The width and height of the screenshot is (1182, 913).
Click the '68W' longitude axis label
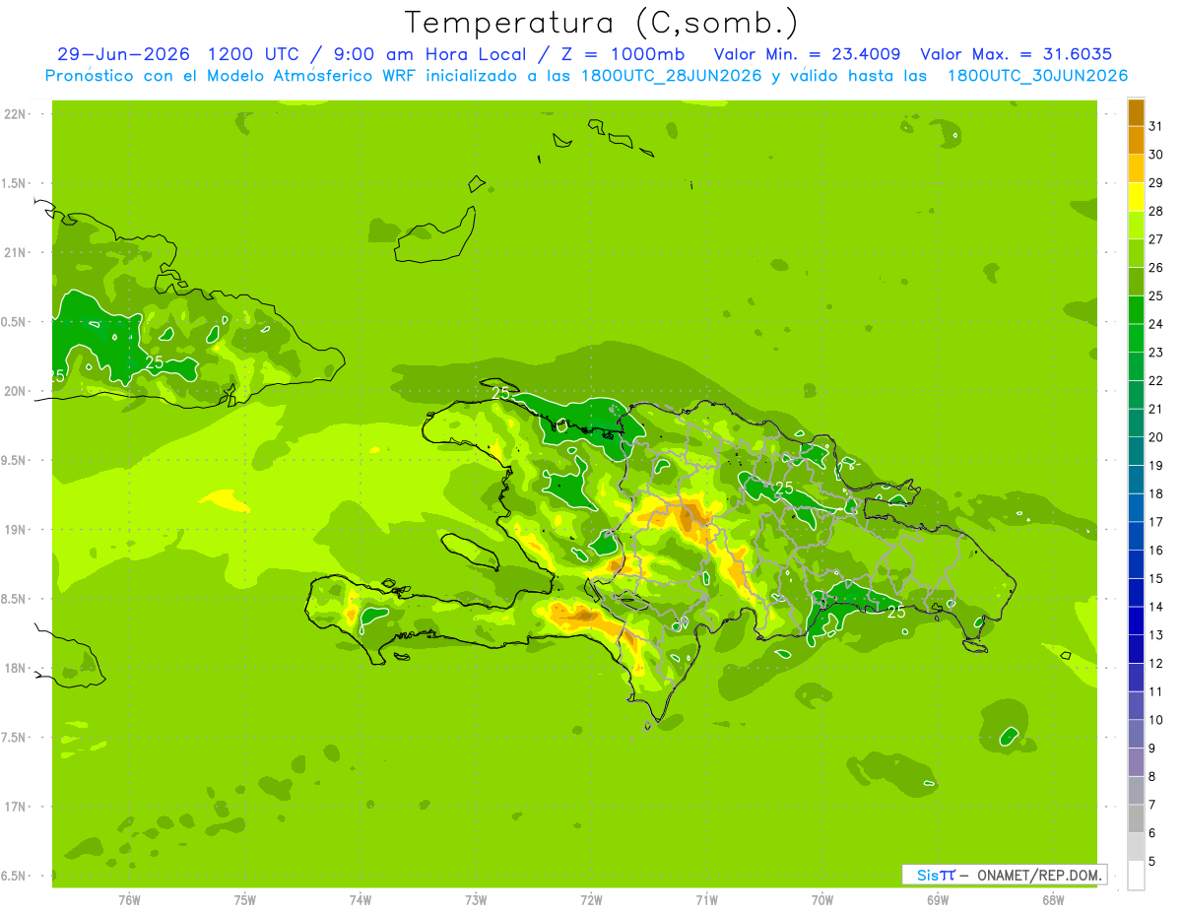(1053, 899)
